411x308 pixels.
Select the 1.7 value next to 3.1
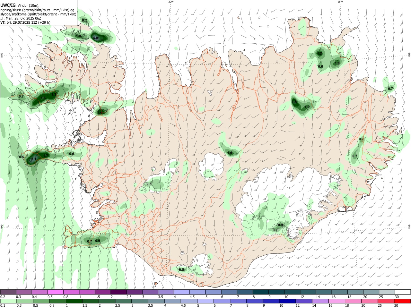46,156
